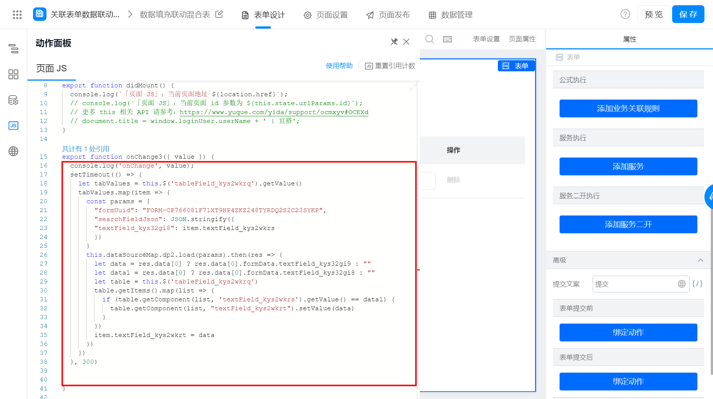Click globe icon in submit text field
Image resolution: width=713 pixels, height=399 pixels.
[682, 284]
